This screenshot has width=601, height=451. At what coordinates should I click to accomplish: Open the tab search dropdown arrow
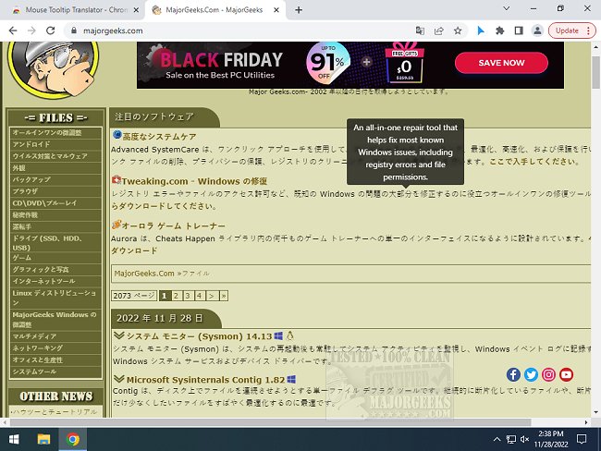[x=507, y=8]
